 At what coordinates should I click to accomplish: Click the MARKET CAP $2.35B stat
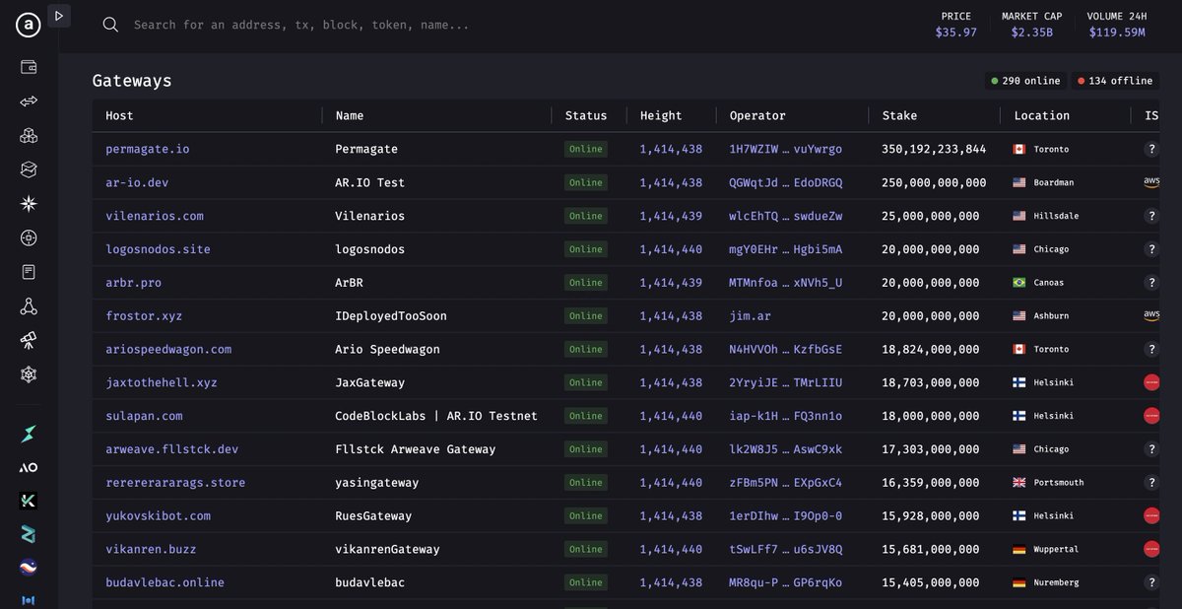pos(1031,25)
